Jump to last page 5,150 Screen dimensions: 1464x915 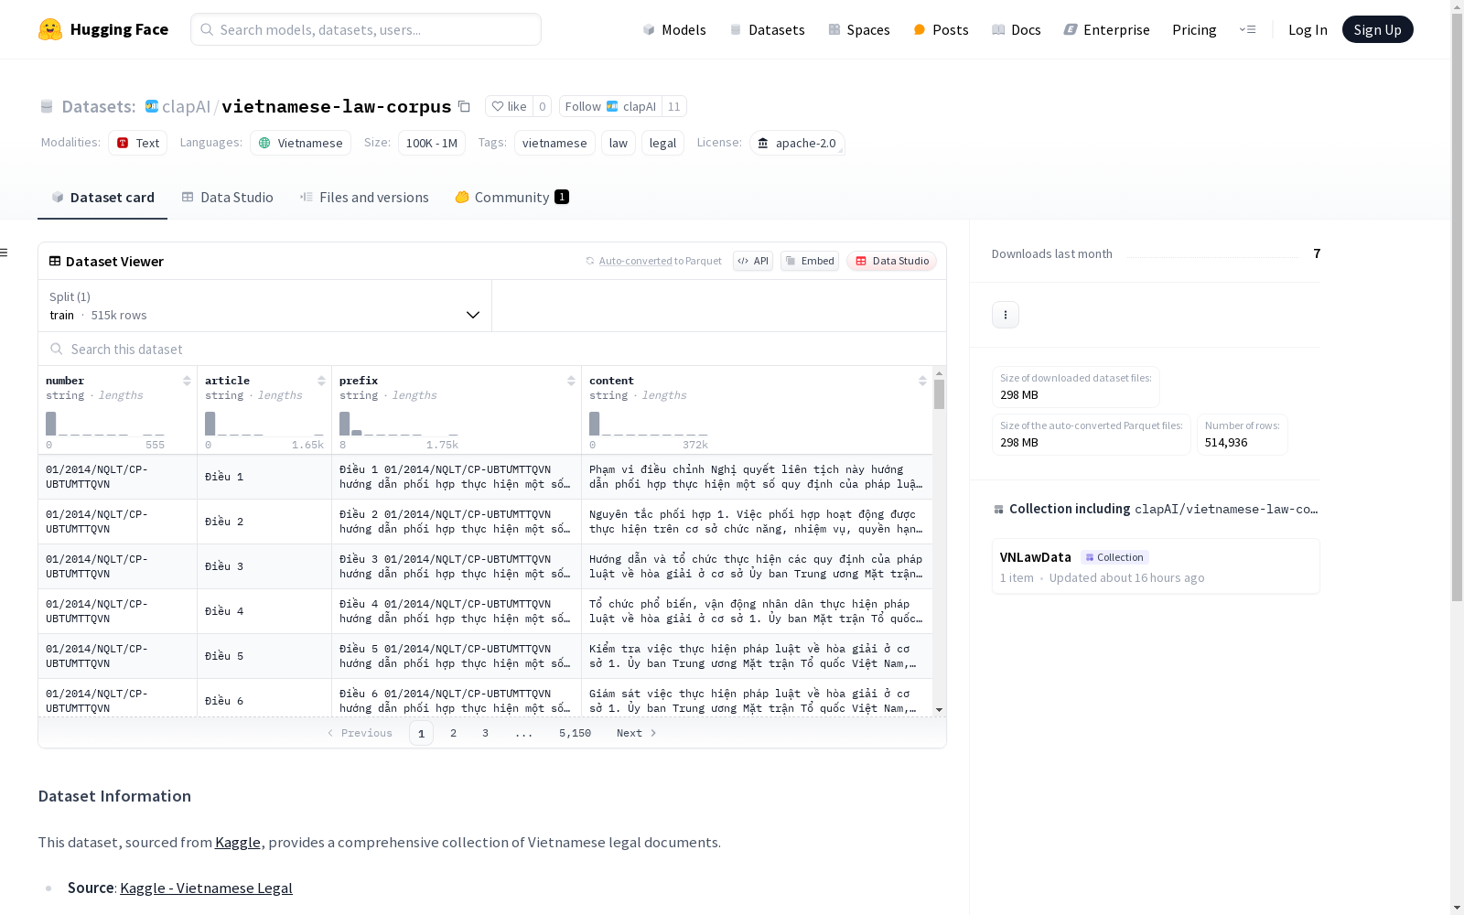pyautogui.click(x=575, y=733)
